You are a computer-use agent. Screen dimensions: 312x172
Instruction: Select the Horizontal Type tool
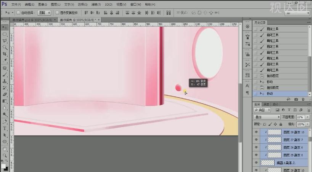coord(5,129)
